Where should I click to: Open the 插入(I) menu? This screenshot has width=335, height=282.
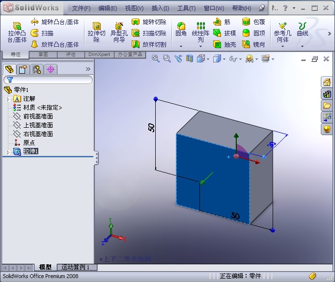point(160,8)
